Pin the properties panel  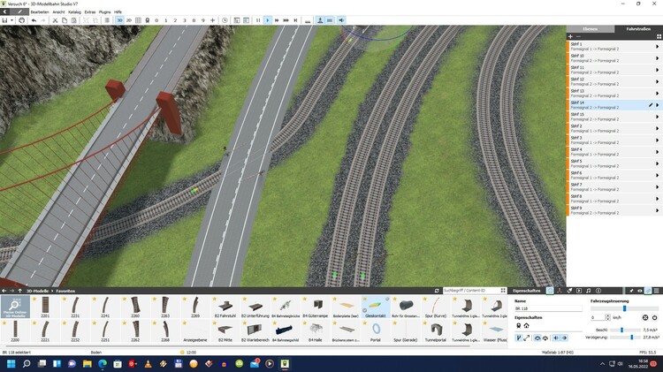coord(631,291)
